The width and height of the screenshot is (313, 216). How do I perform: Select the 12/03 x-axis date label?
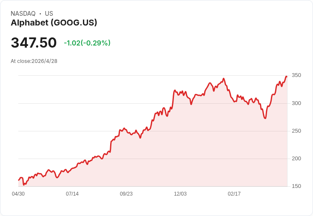pos(180,194)
